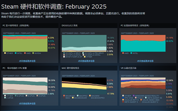The height and width of the screenshot is (111, 178).
Task: Click INTEL swatch in graphics card legend
Action: pyautogui.click(x=16, y=53)
